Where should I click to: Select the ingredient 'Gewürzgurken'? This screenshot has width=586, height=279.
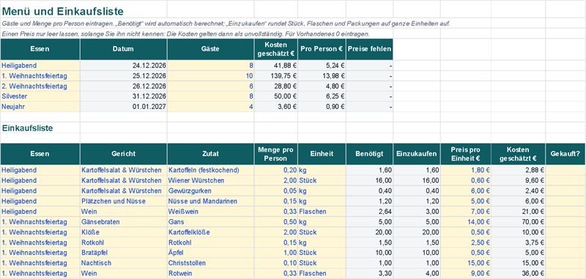[210, 191]
